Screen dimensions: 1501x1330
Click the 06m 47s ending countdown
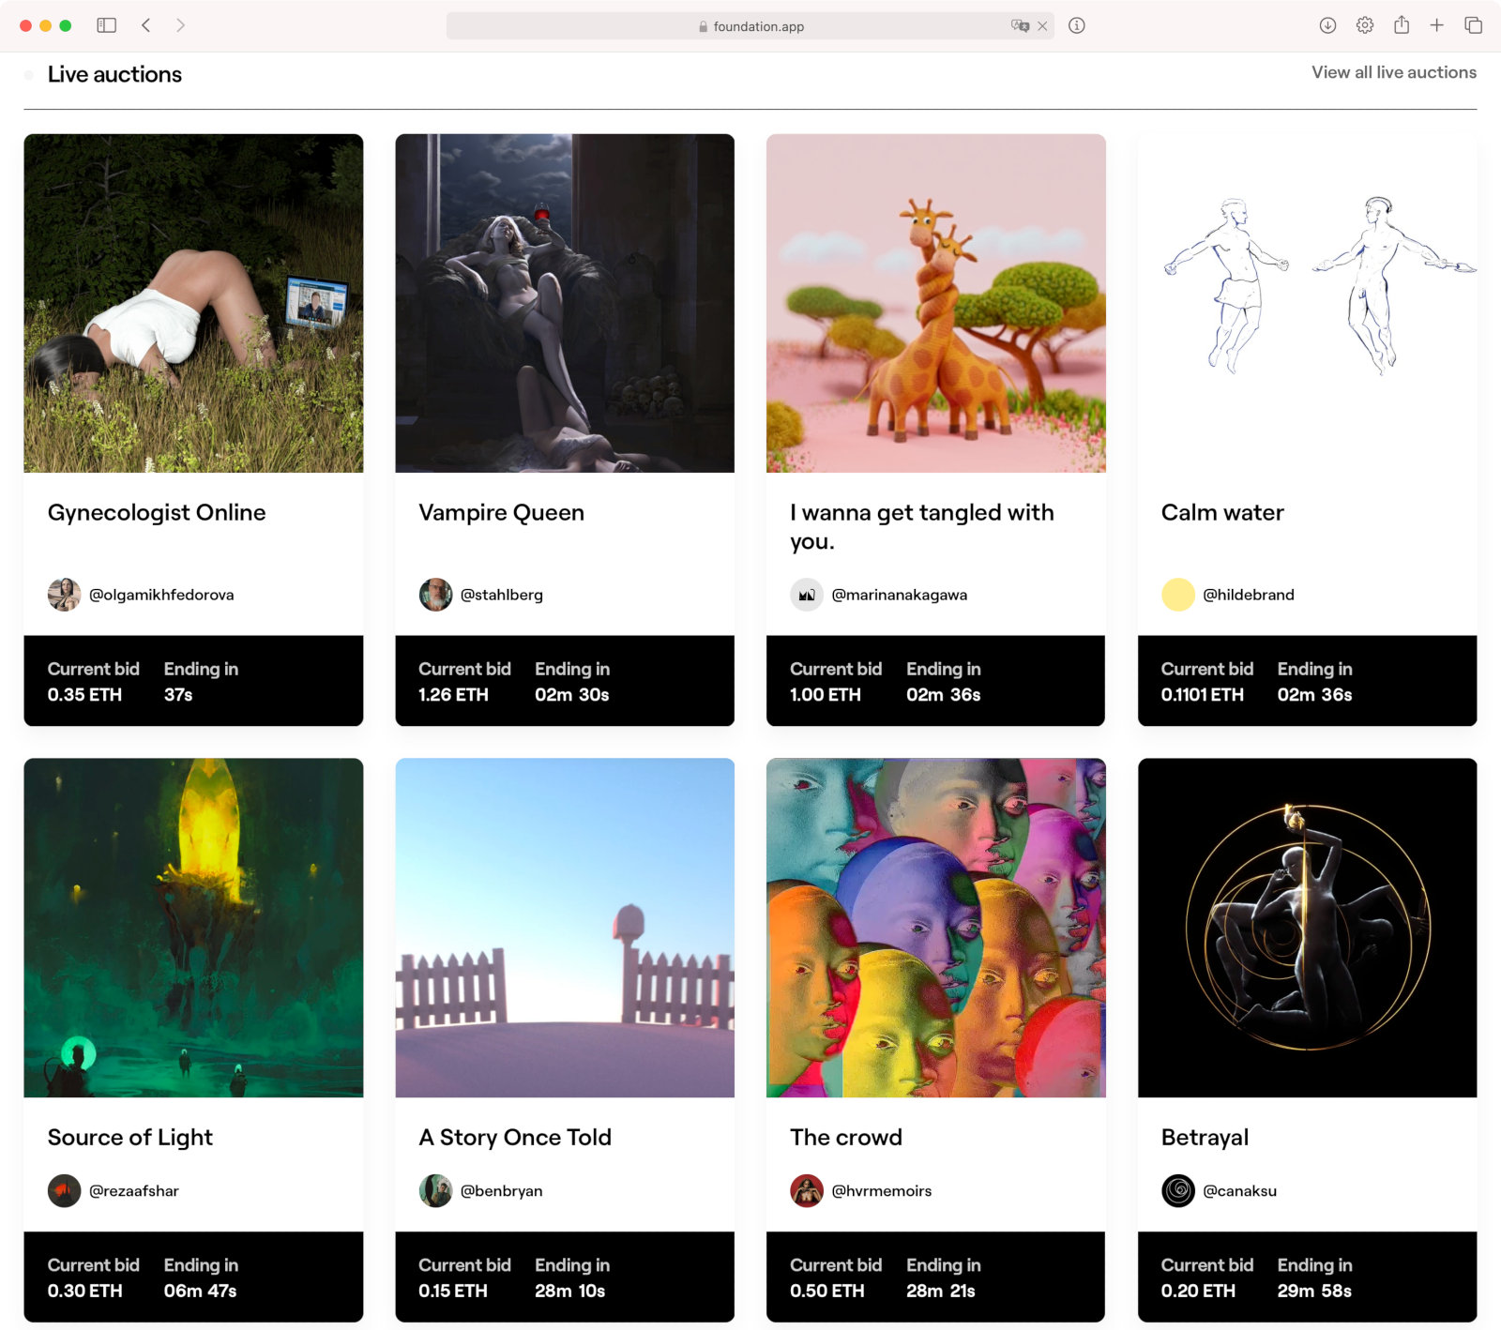(201, 1292)
